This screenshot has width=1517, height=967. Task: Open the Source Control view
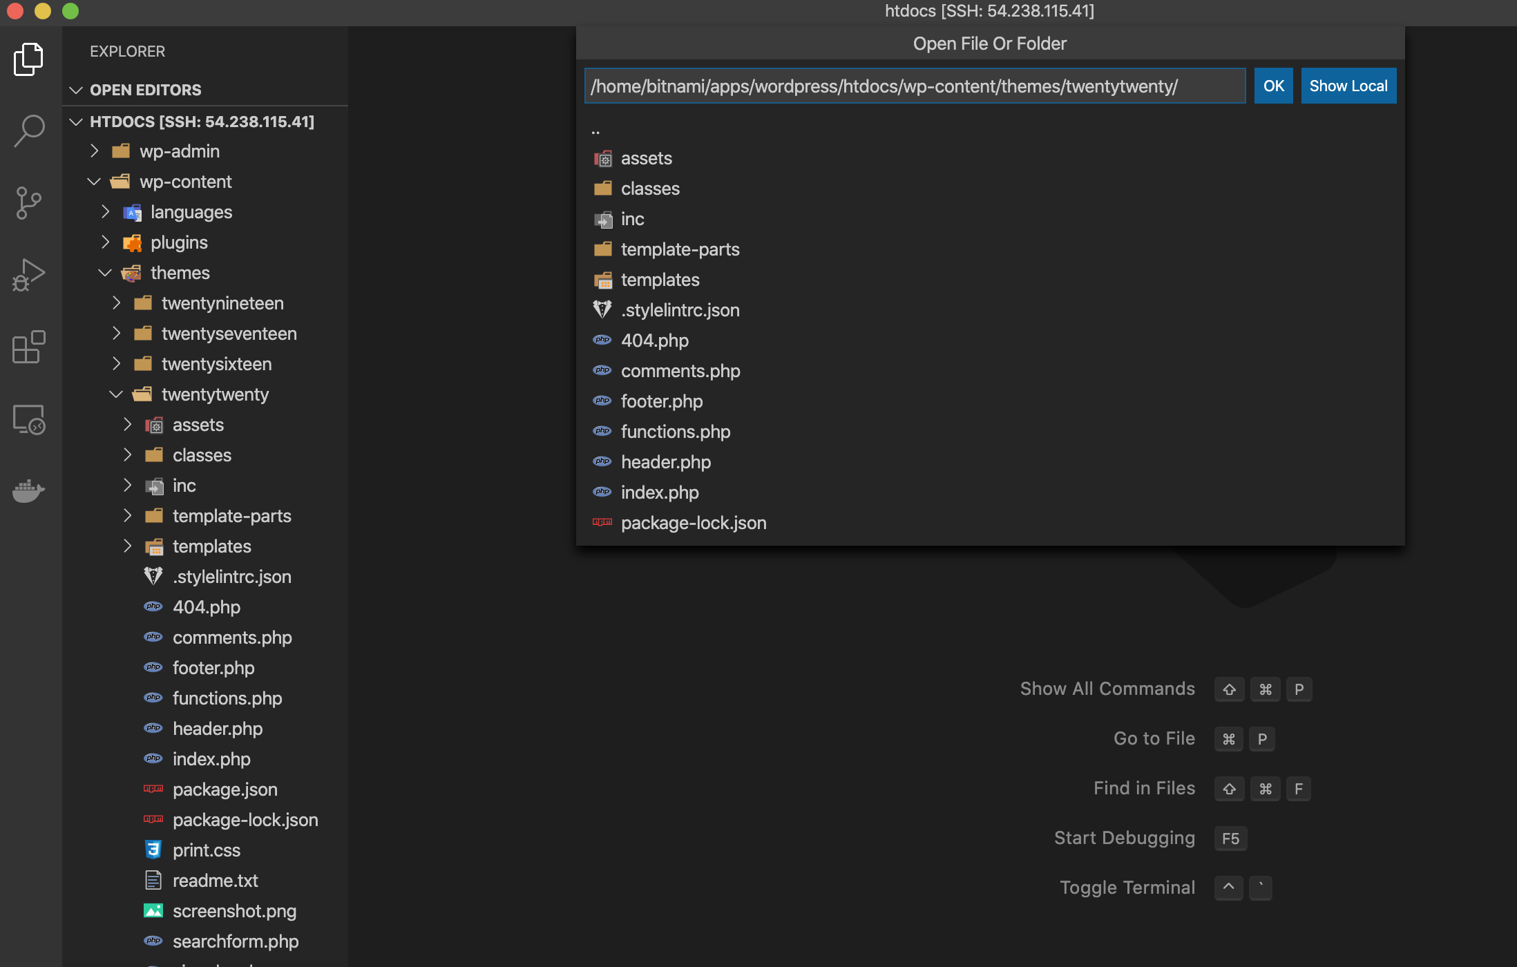point(28,202)
